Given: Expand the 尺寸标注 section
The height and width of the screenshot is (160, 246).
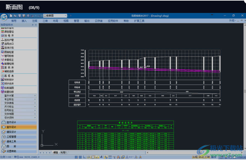Looking at the screenshot, I should point(19,107).
